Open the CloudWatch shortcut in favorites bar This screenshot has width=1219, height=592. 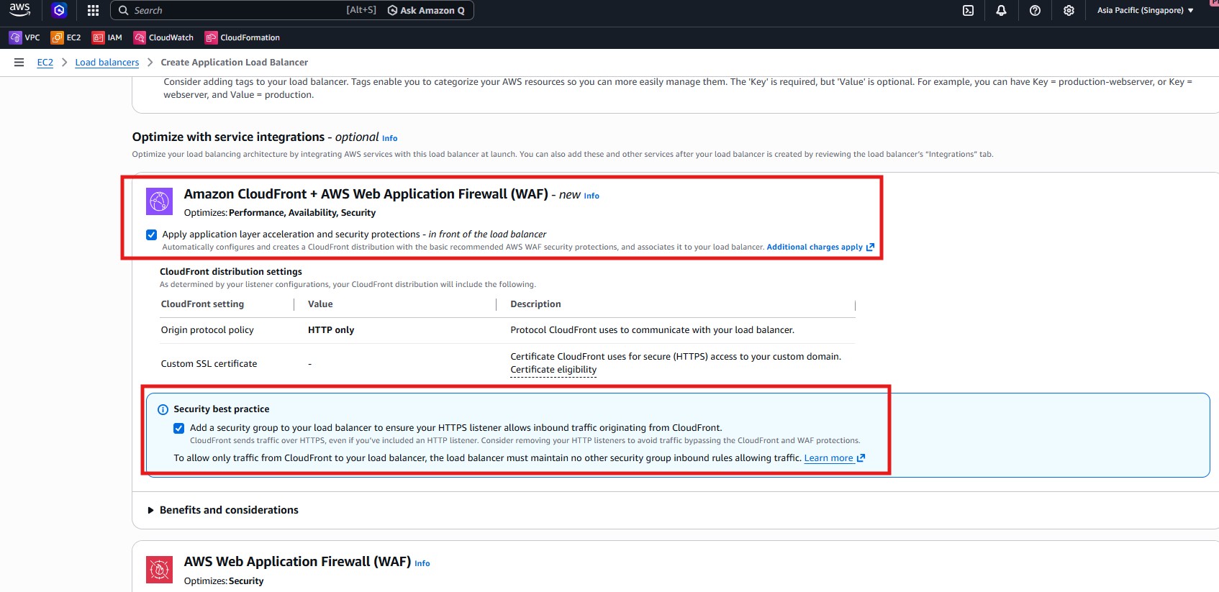pos(163,37)
